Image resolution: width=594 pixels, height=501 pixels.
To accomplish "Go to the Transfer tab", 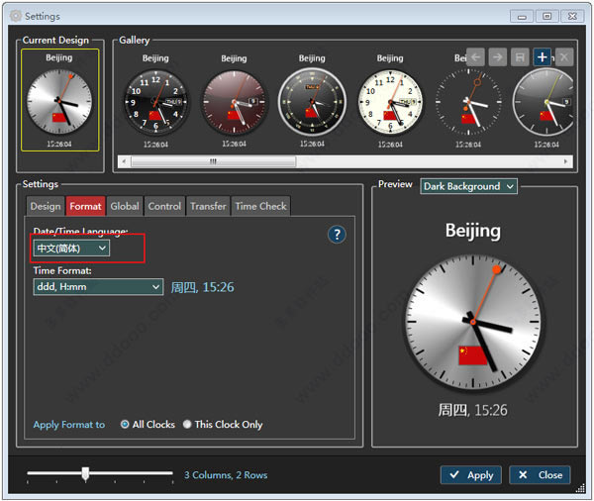I will [x=208, y=206].
